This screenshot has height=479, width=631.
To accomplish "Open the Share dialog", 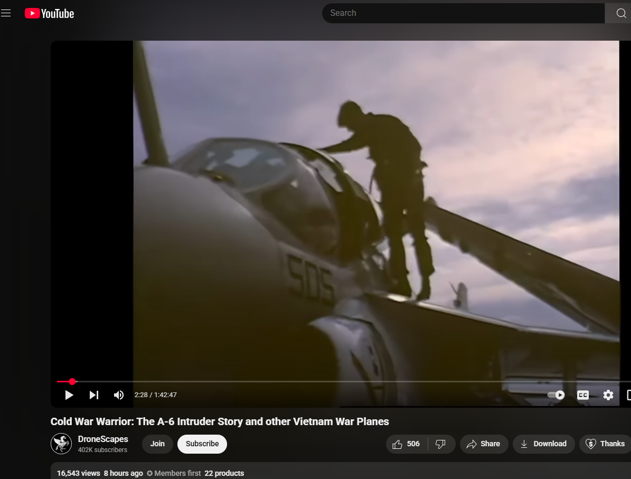I will tap(484, 444).
